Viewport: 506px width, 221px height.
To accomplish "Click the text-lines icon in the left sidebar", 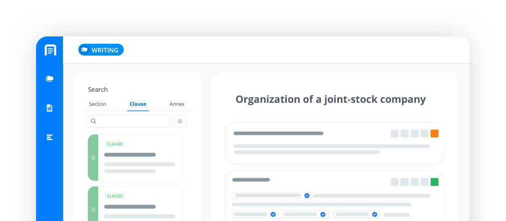I will [x=50, y=137].
